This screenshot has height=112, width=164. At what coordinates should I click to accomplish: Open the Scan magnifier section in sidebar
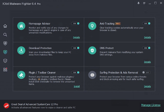(x=5, y=34)
